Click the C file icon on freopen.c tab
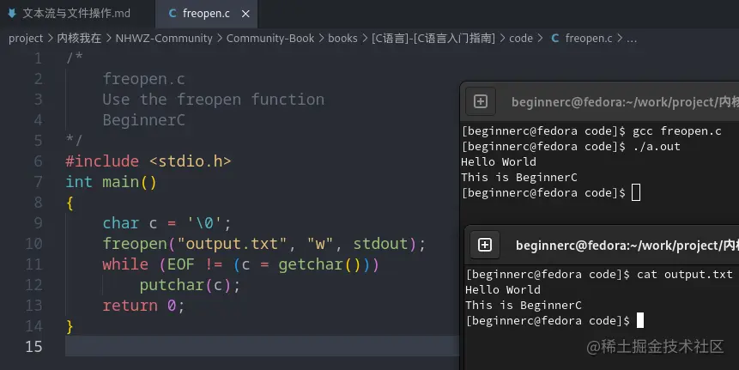Viewport: 739px width, 370px height. point(173,14)
